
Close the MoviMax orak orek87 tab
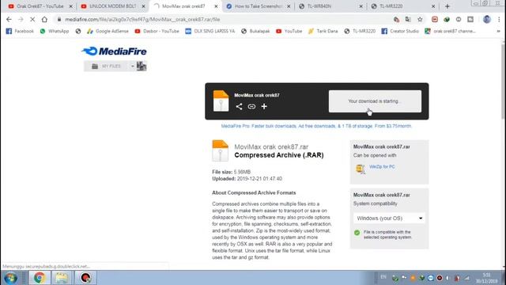click(216, 6)
